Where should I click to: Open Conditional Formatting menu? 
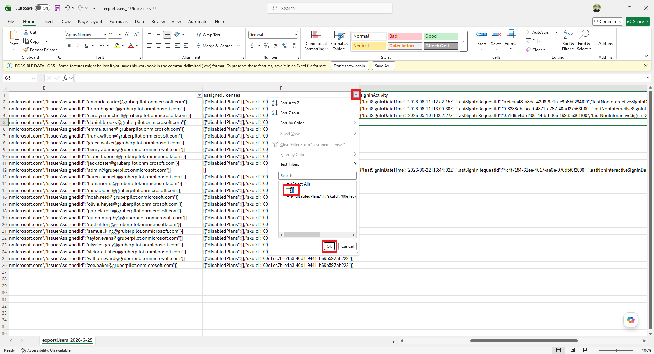(316, 41)
